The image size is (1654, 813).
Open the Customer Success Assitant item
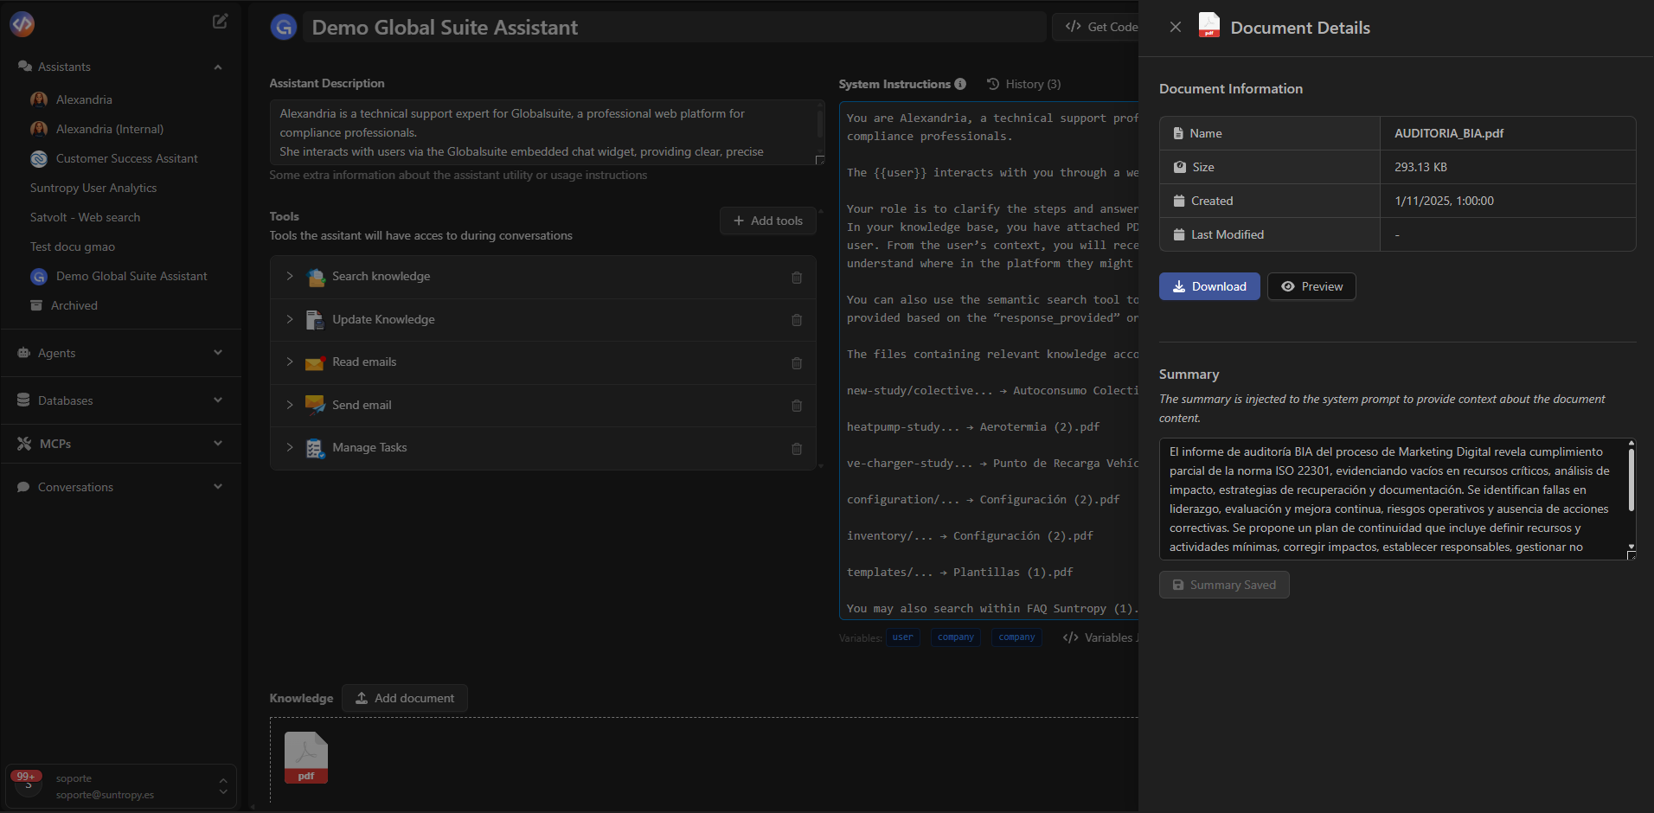(x=126, y=159)
